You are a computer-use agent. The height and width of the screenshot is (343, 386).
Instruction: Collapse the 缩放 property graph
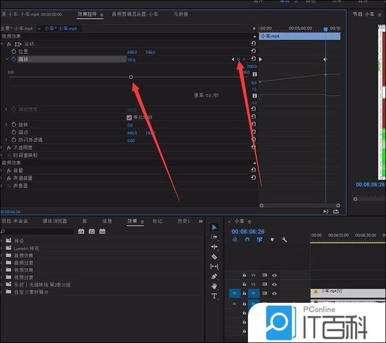(7, 59)
